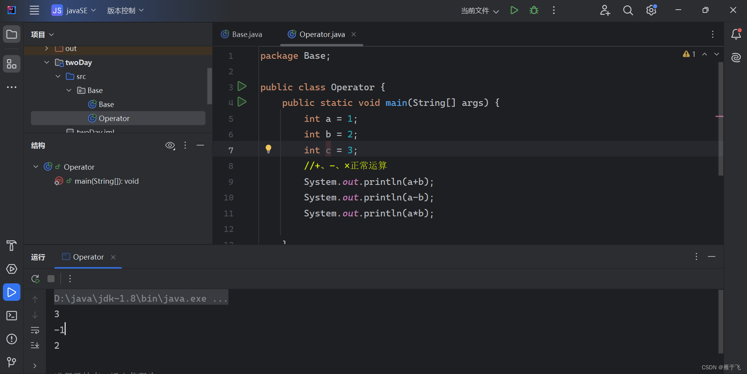747x374 pixels.
Task: Stop the running process button
Action: tap(51, 279)
